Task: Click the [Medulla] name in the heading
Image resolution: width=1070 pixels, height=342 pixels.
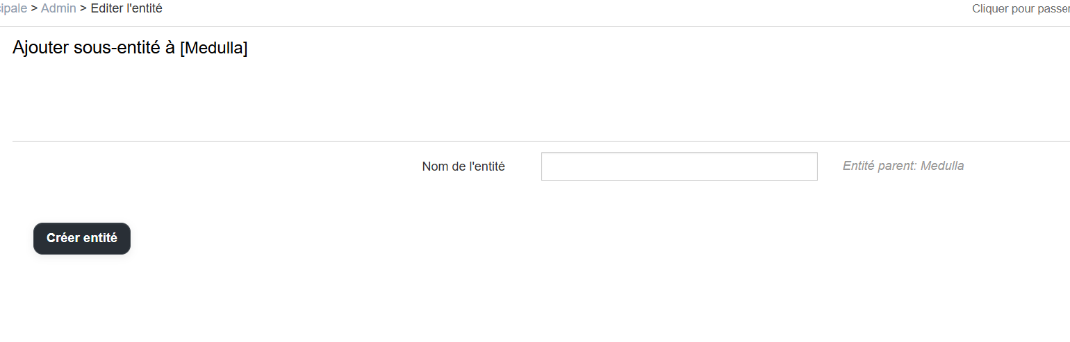Action: tap(213, 49)
